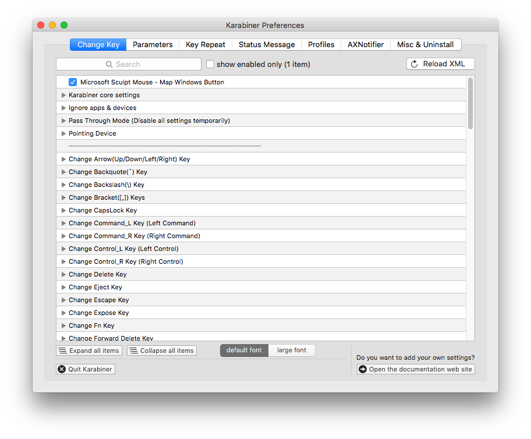Expand Change Command_L Key (Left Command)

pos(63,223)
